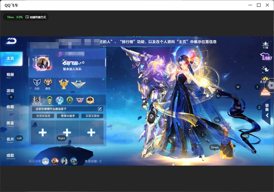The width and height of the screenshot is (274, 192).
Task: Open the constellation pet icon
Action: (265, 69)
